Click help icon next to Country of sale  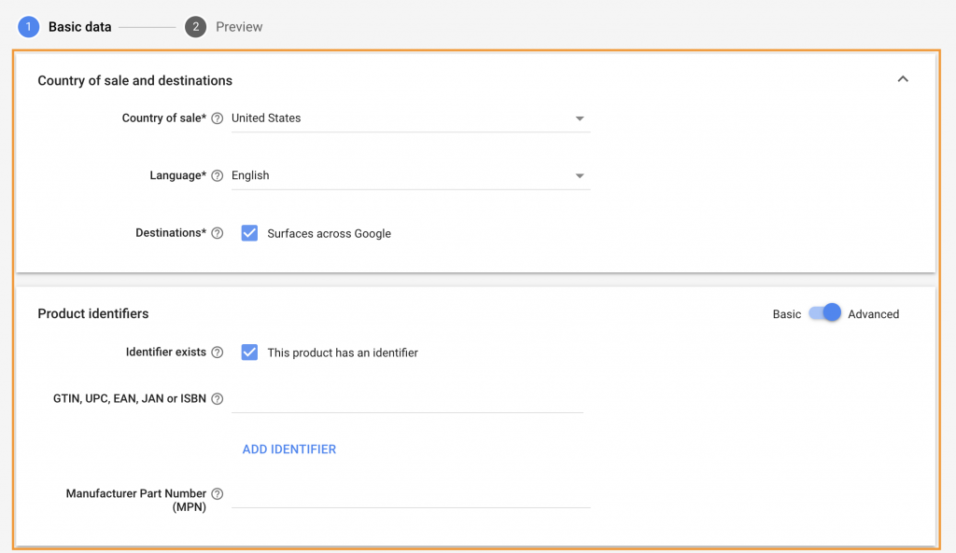[x=218, y=118]
